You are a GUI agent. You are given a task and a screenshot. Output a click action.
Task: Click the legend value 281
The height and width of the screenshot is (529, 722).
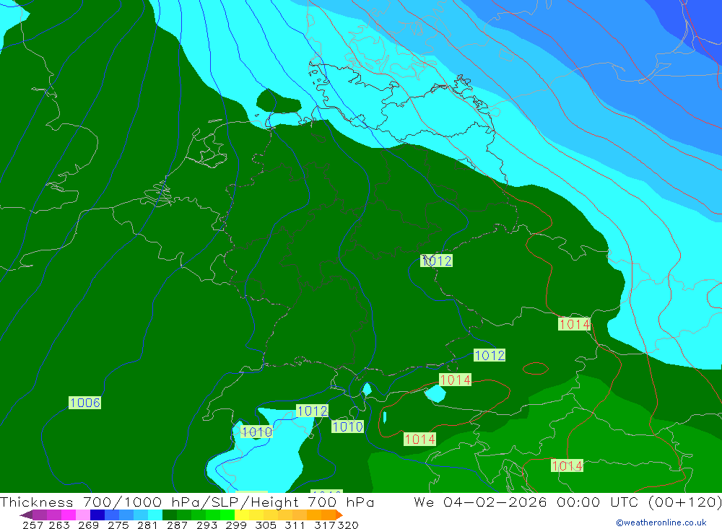147,525
